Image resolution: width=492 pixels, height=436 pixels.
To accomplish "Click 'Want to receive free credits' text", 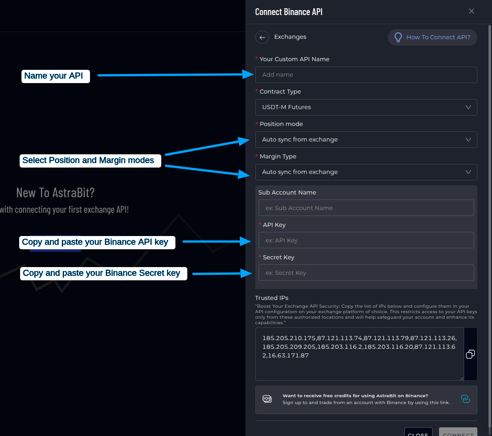I will (355, 395).
